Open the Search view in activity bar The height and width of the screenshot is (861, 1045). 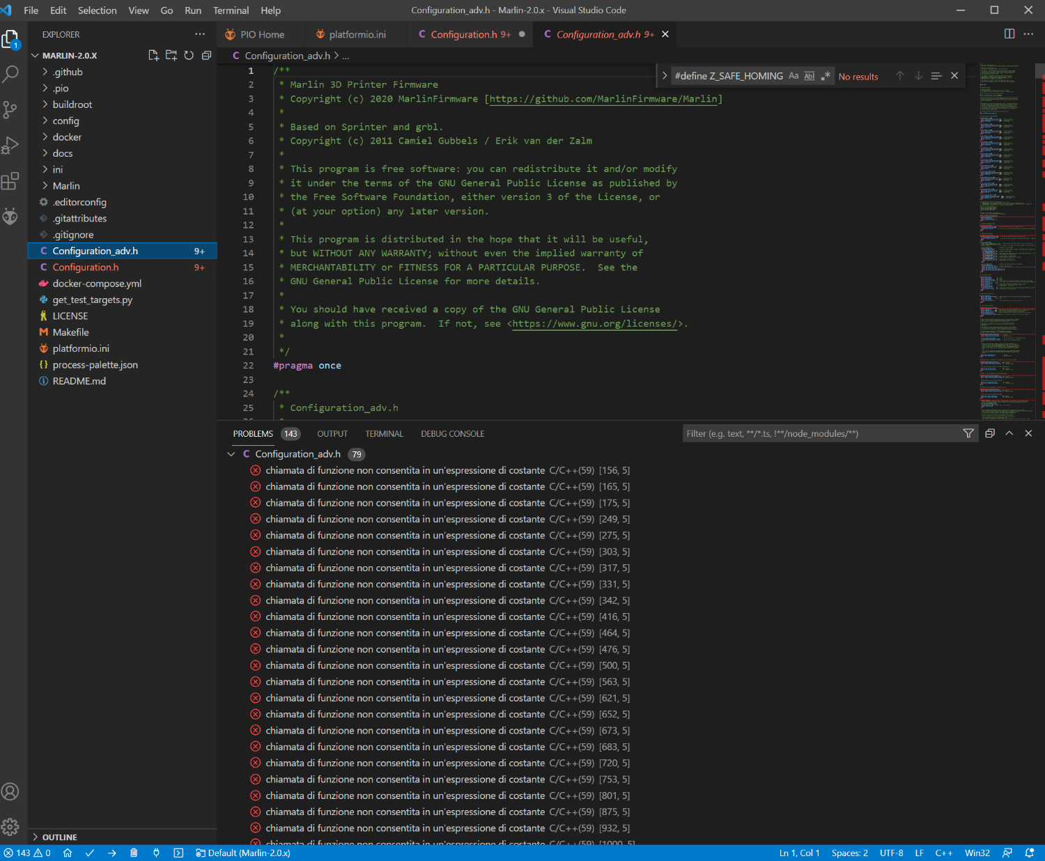tap(10, 74)
